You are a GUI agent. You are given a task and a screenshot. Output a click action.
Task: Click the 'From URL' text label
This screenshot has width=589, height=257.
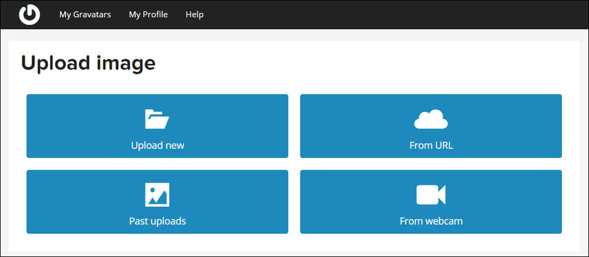click(431, 146)
